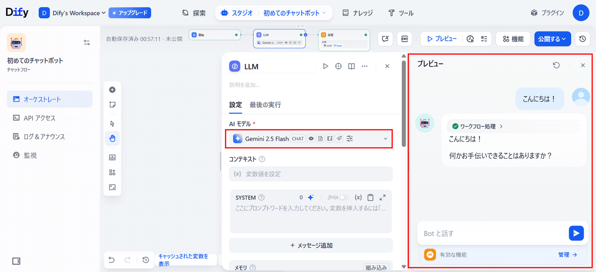Viewport: 596px width, 272px height.
Task: Copy the SYSTEM prompt with clipboard icon
Action: click(x=371, y=197)
